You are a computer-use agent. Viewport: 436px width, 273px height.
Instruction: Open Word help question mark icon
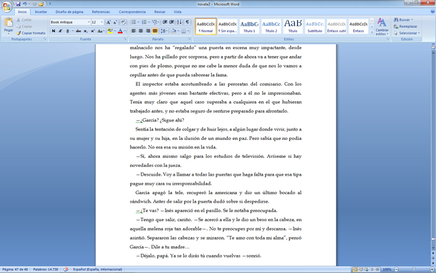click(x=432, y=12)
